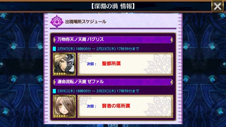
Task: Click the 次回 label in the バグリス panel
Action: (x=92, y=64)
